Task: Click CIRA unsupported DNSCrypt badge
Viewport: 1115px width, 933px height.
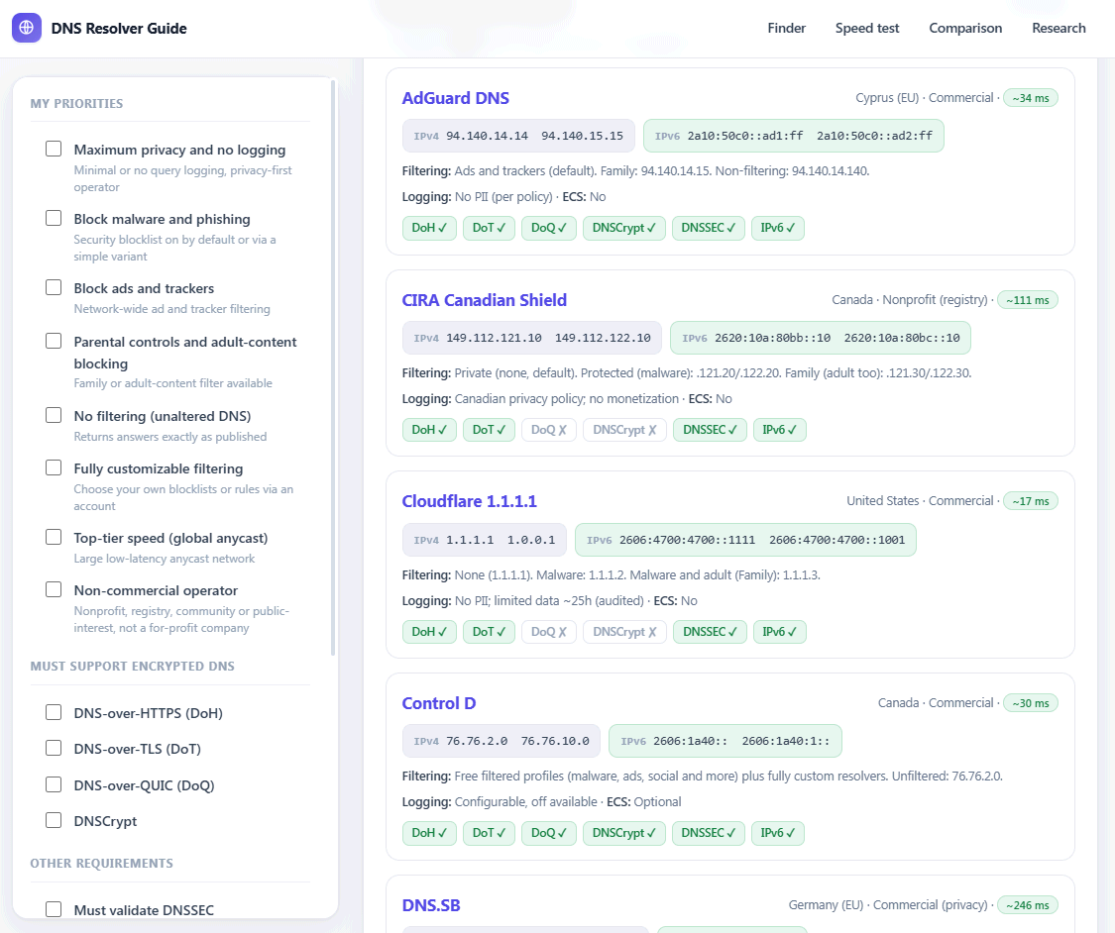Action: 624,430
